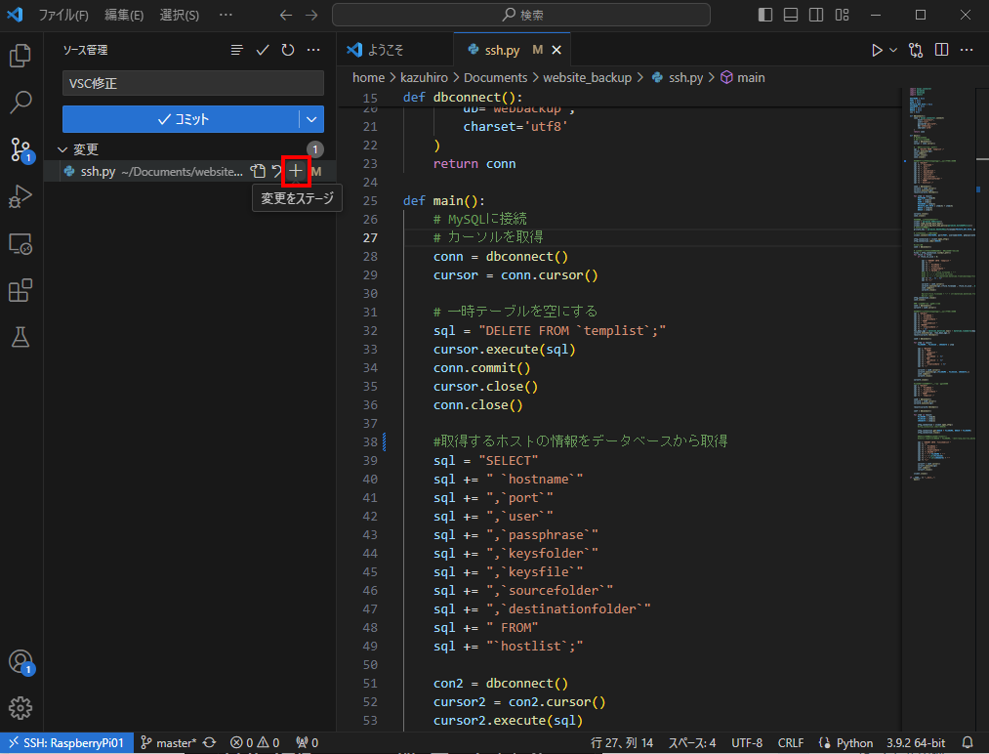Discard changes for ssh.py
The width and height of the screenshot is (989, 754).
point(277,172)
